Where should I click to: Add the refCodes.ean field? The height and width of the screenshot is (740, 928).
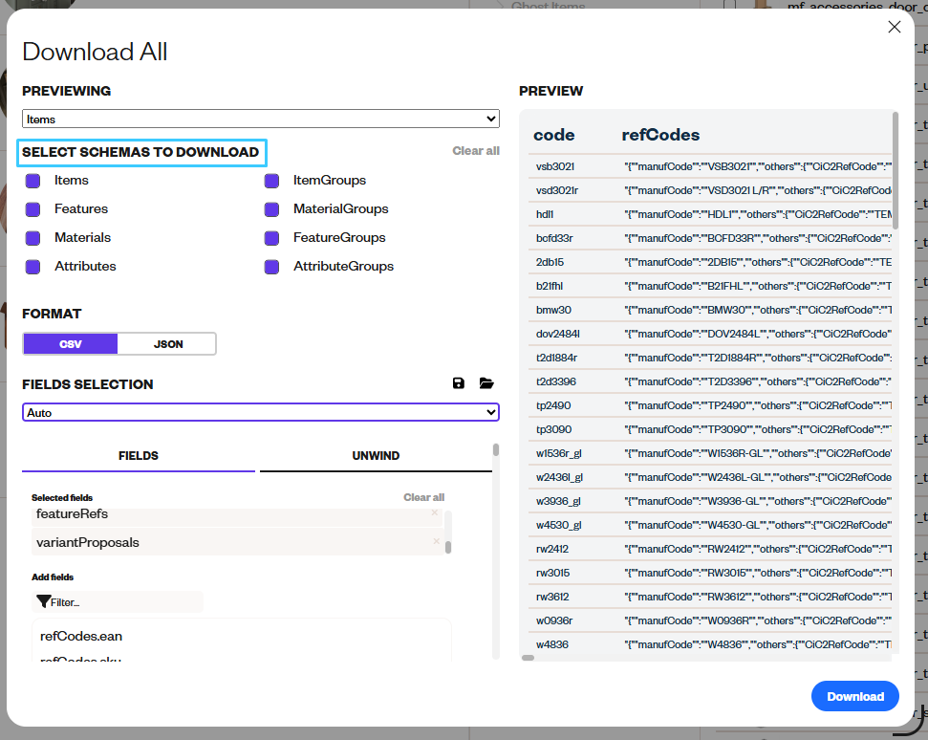[81, 637]
